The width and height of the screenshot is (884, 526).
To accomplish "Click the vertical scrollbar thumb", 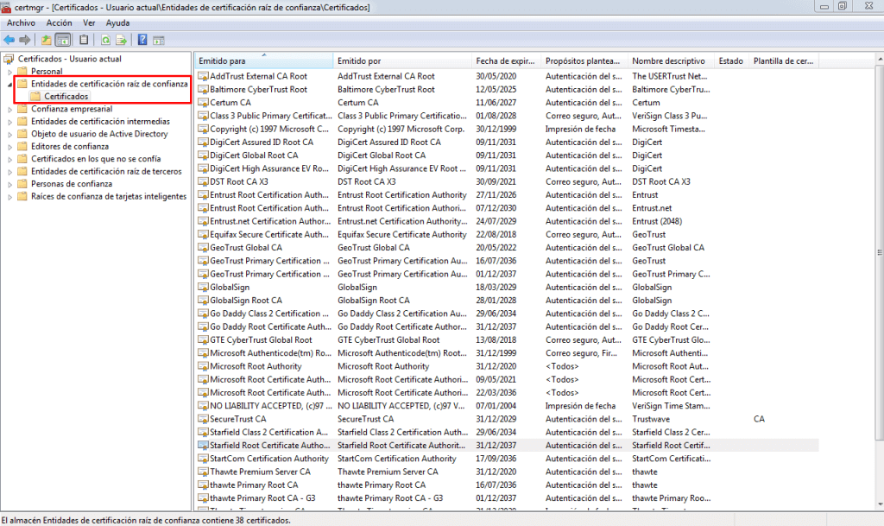I will pos(880,252).
